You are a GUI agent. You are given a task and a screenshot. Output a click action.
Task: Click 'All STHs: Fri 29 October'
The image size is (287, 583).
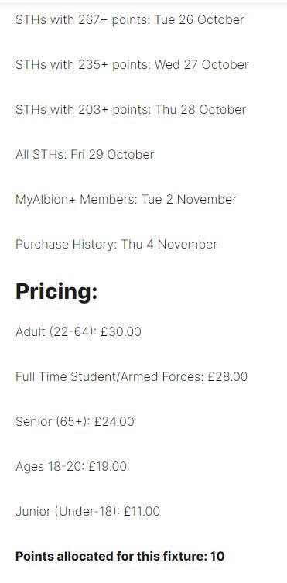[84, 154]
